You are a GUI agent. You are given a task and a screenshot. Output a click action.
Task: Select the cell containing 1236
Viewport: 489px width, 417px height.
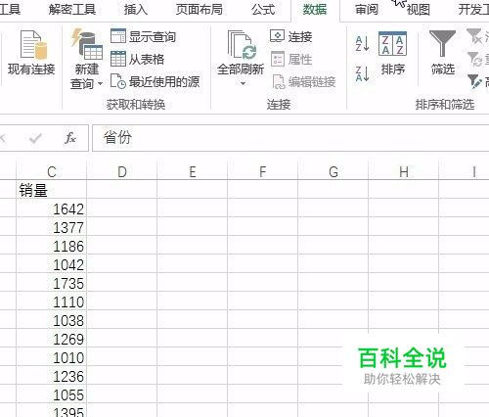[52, 376]
